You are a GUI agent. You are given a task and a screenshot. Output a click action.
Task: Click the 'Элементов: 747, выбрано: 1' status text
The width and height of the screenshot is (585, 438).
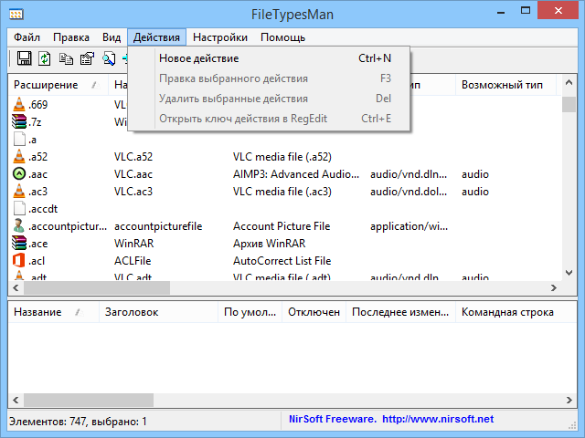click(78, 422)
